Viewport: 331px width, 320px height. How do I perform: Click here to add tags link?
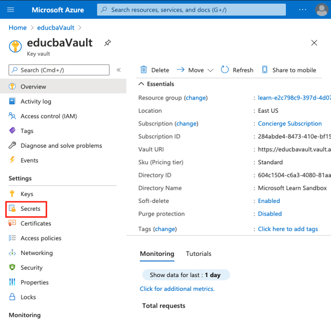coord(288,229)
